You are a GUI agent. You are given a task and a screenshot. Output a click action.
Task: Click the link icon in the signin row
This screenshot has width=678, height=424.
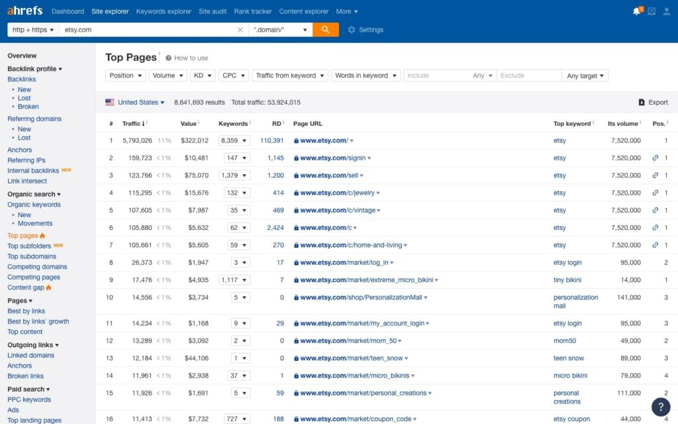pyautogui.click(x=655, y=158)
